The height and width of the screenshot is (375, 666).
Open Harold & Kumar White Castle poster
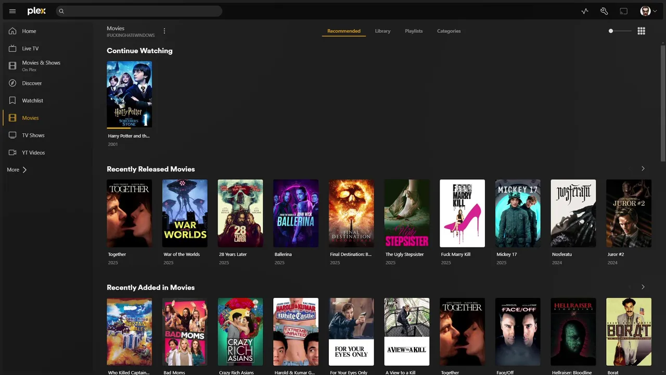296,332
